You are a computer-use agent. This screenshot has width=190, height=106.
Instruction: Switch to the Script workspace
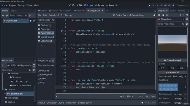click(88, 5)
